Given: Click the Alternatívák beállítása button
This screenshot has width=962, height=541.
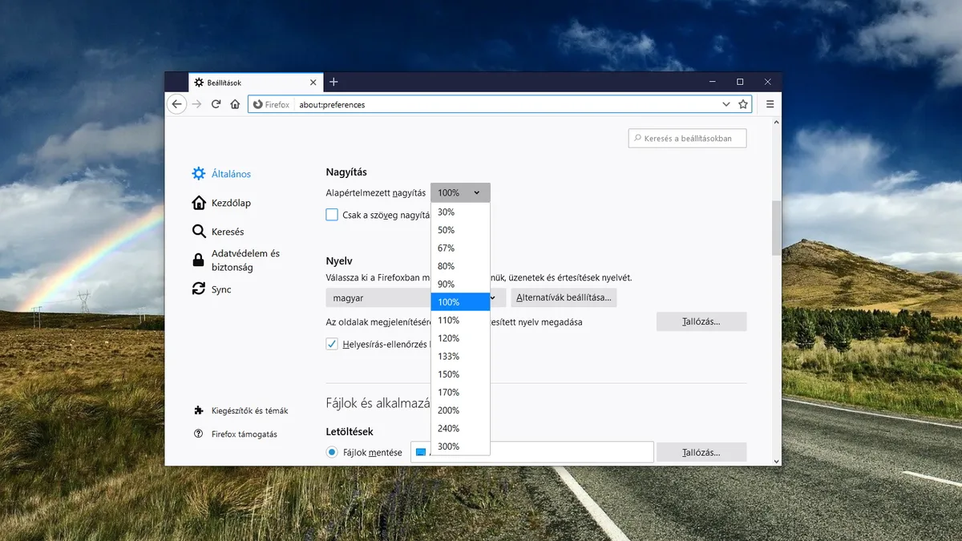Looking at the screenshot, I should [564, 297].
